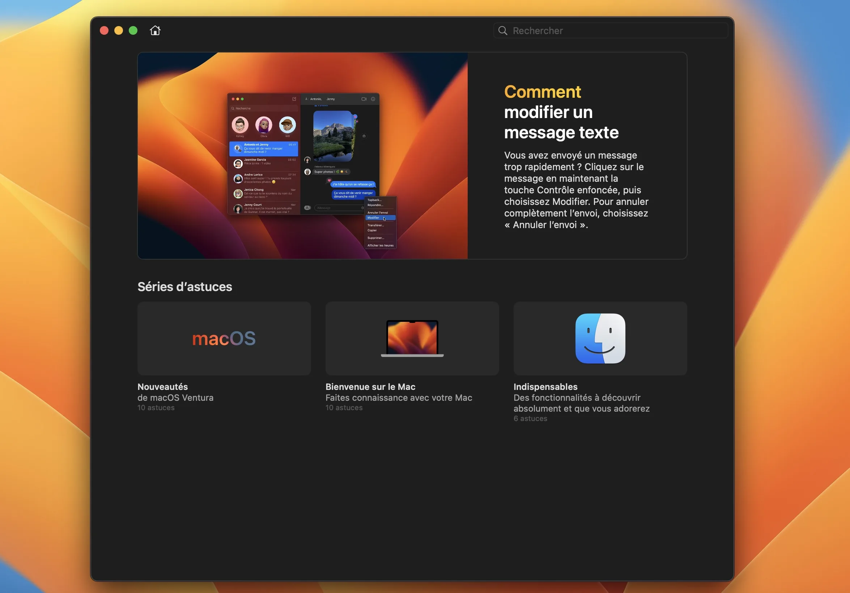This screenshot has height=593, width=850.
Task: Click the video call icon in the Messages preview
Action: 364,99
